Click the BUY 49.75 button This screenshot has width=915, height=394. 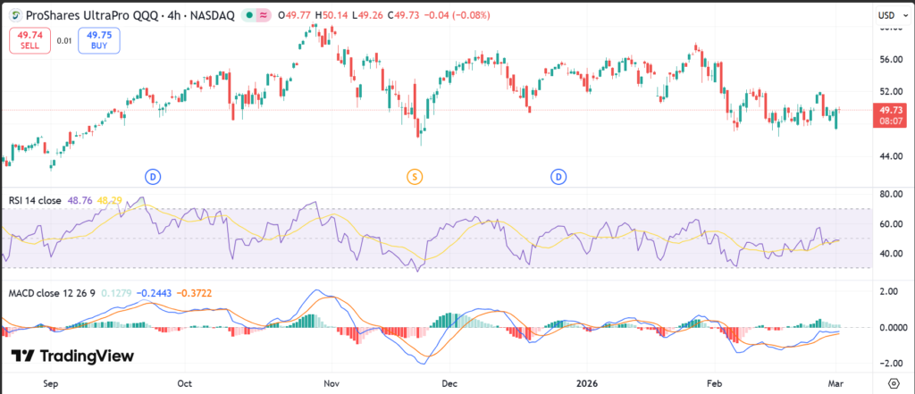98,41
